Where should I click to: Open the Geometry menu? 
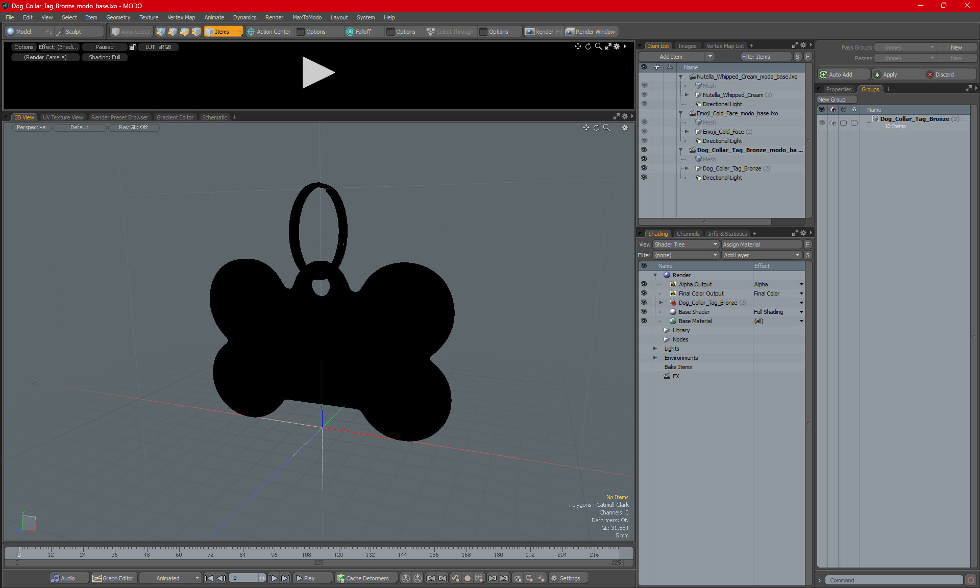click(118, 17)
